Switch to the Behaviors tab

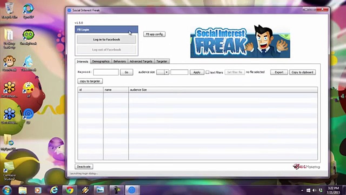119,61
